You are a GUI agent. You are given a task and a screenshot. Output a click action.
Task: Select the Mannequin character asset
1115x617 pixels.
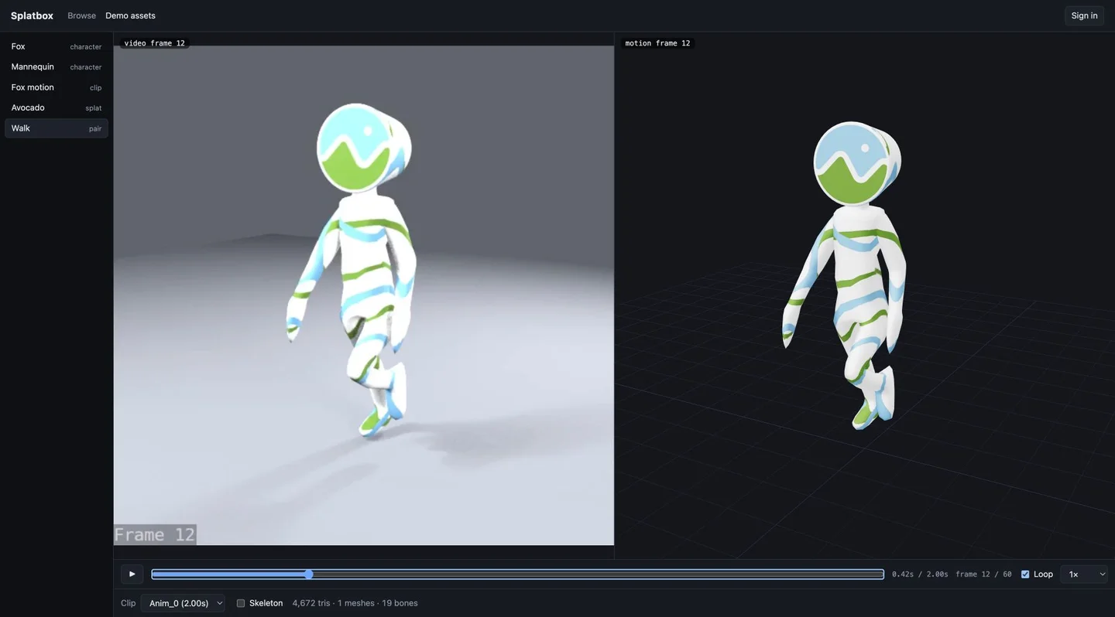click(57, 67)
